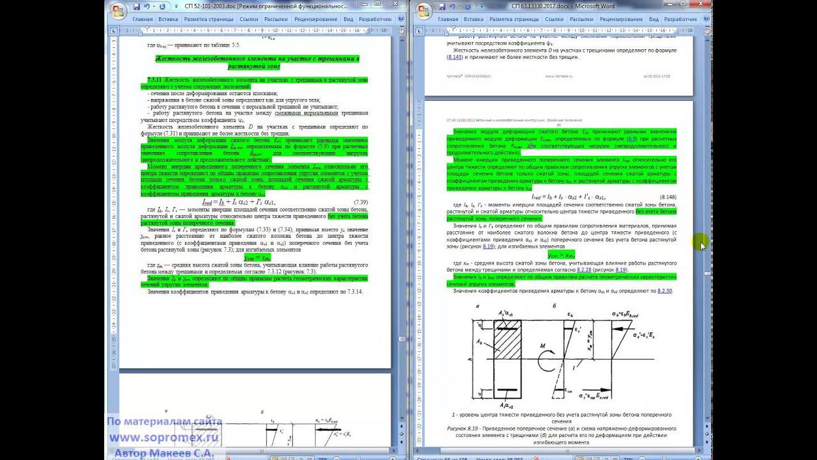This screenshot has height=460, width=817.
Task: Open Рассылки tab in СП 63.13330.2012 window
Action: pyautogui.click(x=581, y=19)
